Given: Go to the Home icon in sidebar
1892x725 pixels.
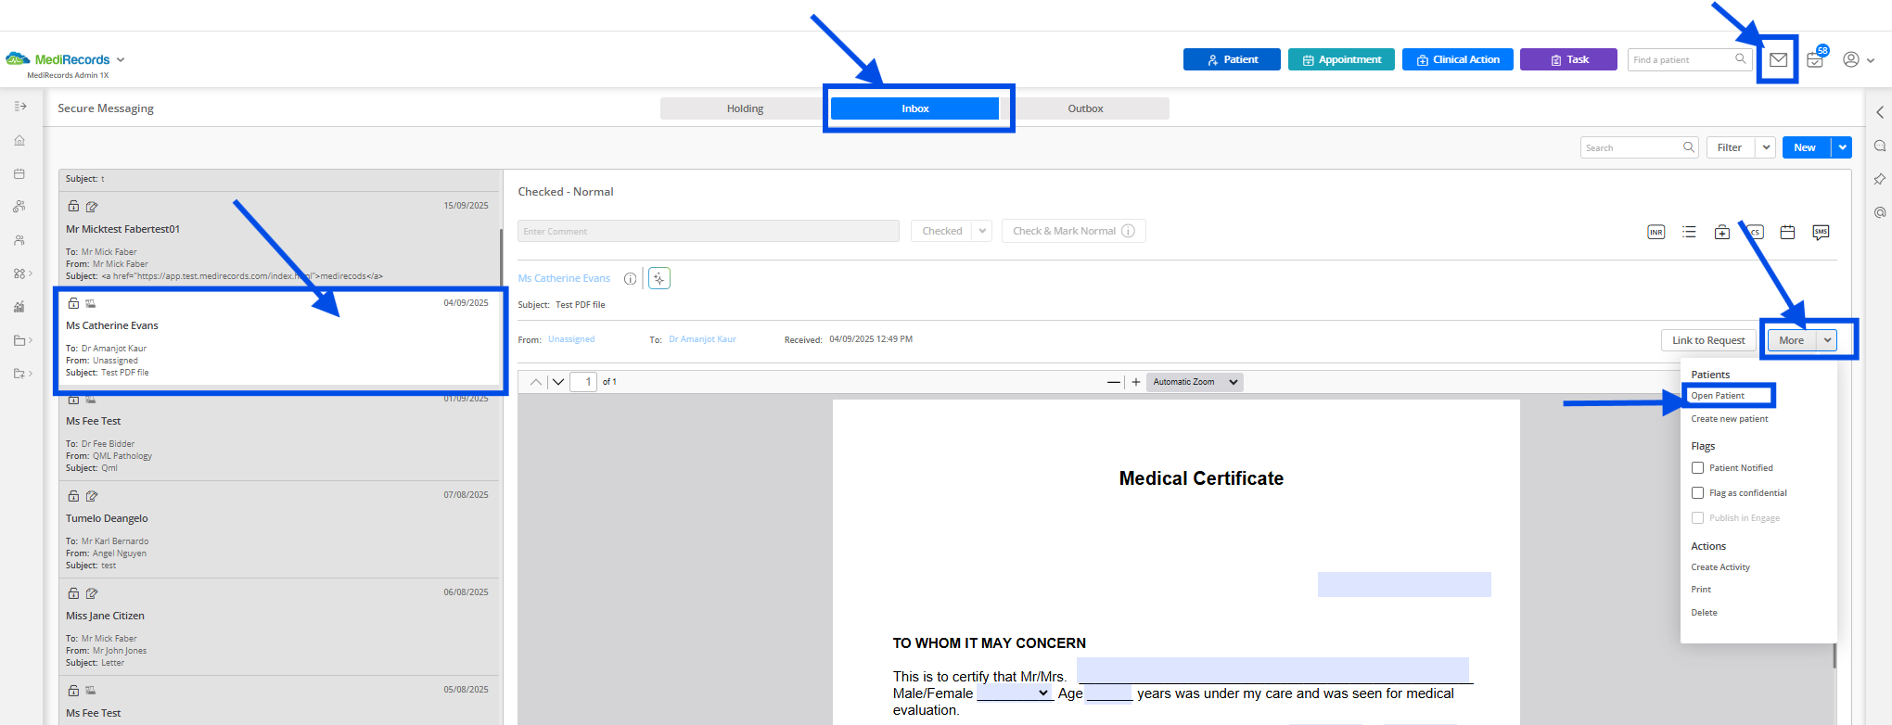Looking at the screenshot, I should pyautogui.click(x=19, y=140).
